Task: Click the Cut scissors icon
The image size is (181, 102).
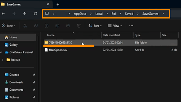Action: click(x=25, y=26)
